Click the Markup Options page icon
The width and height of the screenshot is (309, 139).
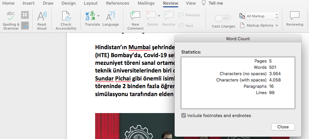242,25
